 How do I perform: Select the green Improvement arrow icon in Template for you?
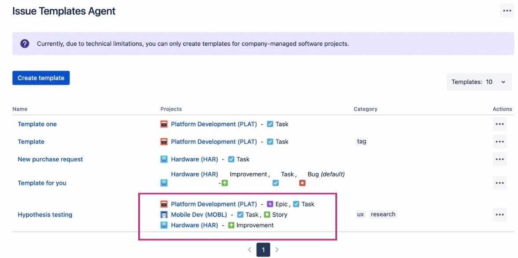[x=224, y=182]
